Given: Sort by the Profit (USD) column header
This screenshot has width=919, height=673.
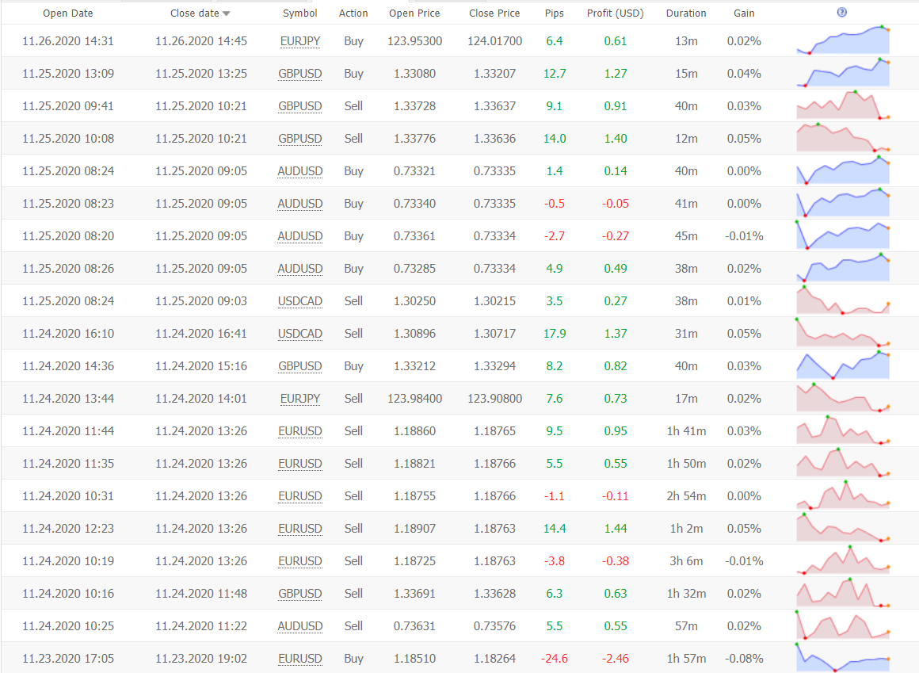Looking at the screenshot, I should click(x=615, y=13).
